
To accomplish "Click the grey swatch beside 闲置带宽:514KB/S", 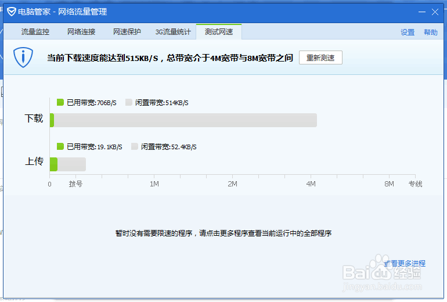I will pos(128,102).
